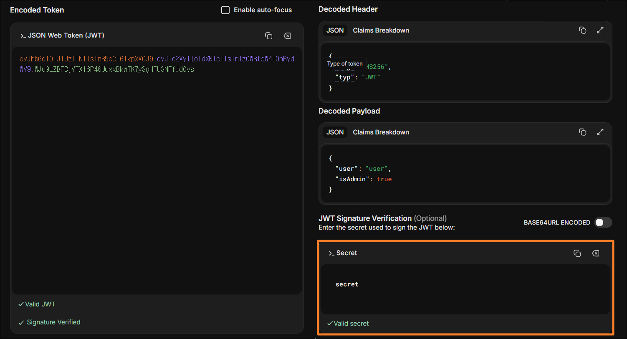627x339 pixels.
Task: Expand the decoded header panel
Action: point(600,30)
